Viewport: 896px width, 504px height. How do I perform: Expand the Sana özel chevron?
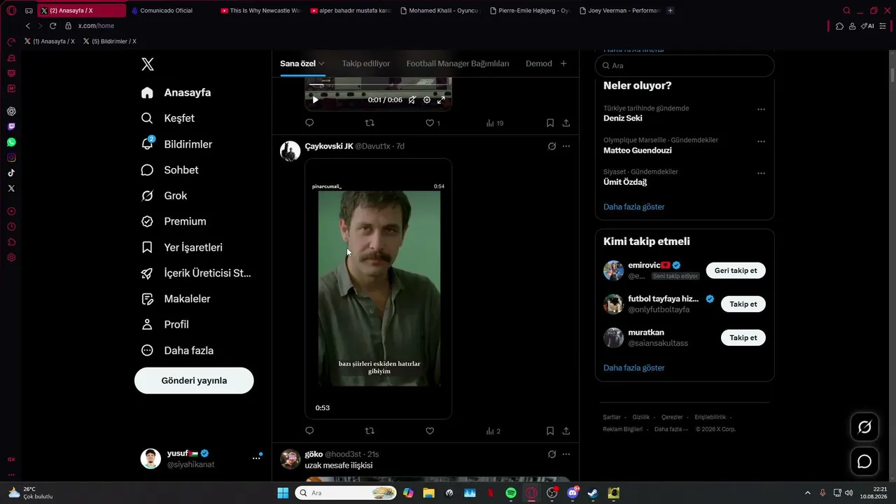[321, 64]
